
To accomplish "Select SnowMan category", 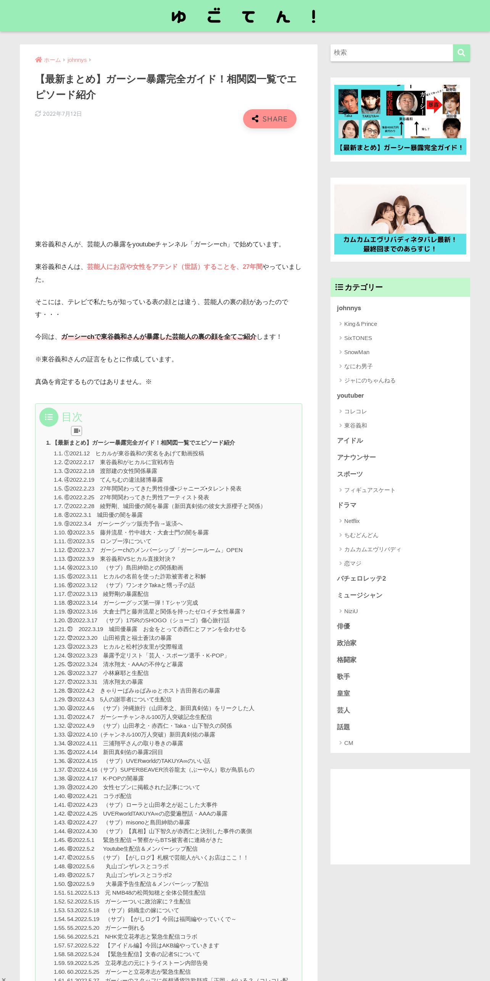I will click(357, 352).
